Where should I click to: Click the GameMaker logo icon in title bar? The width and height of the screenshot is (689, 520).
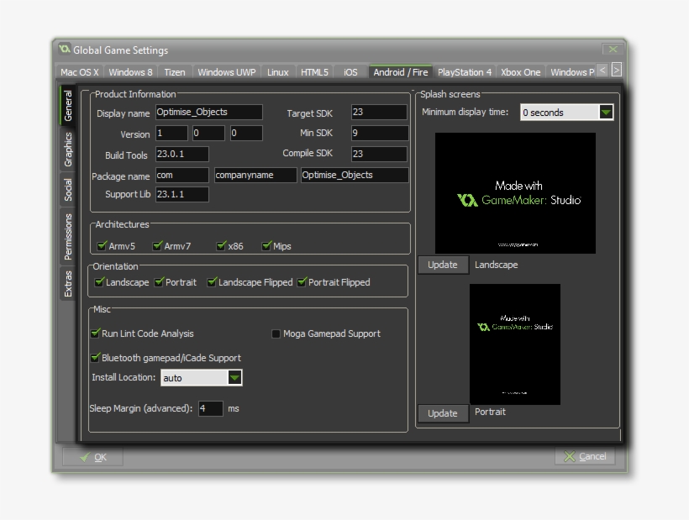[x=64, y=50]
